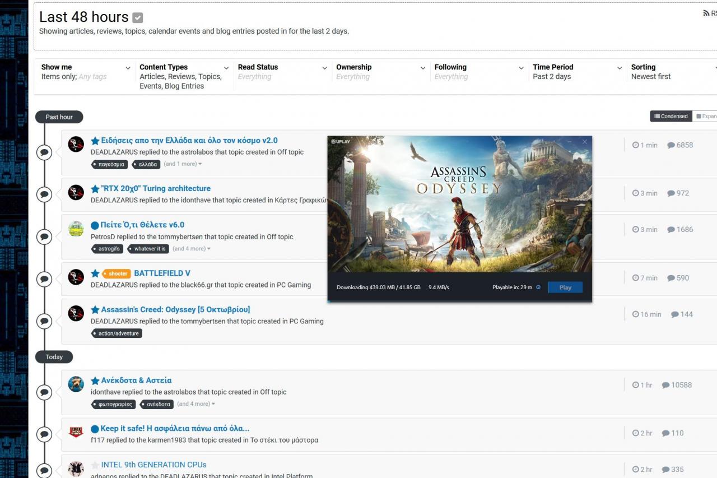
Task: Open the Content Types filter dropdown
Action: coord(184,76)
